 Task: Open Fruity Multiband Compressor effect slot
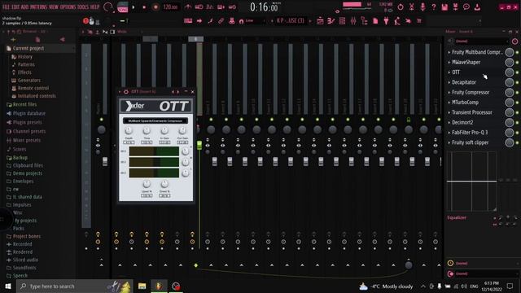coord(477,52)
